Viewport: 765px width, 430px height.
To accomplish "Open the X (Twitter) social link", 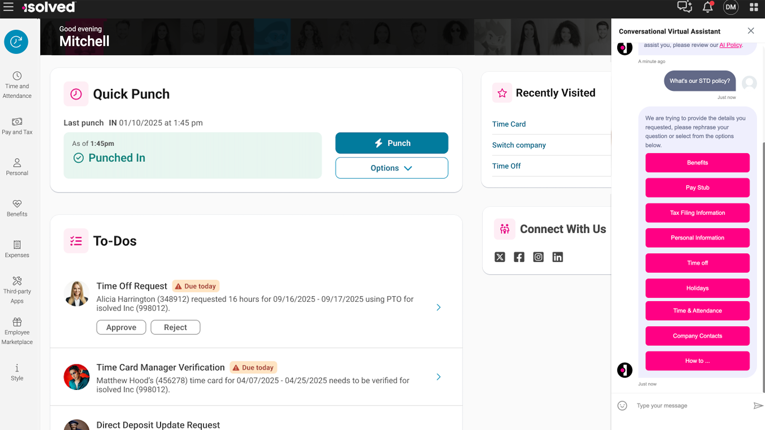I will (x=499, y=257).
